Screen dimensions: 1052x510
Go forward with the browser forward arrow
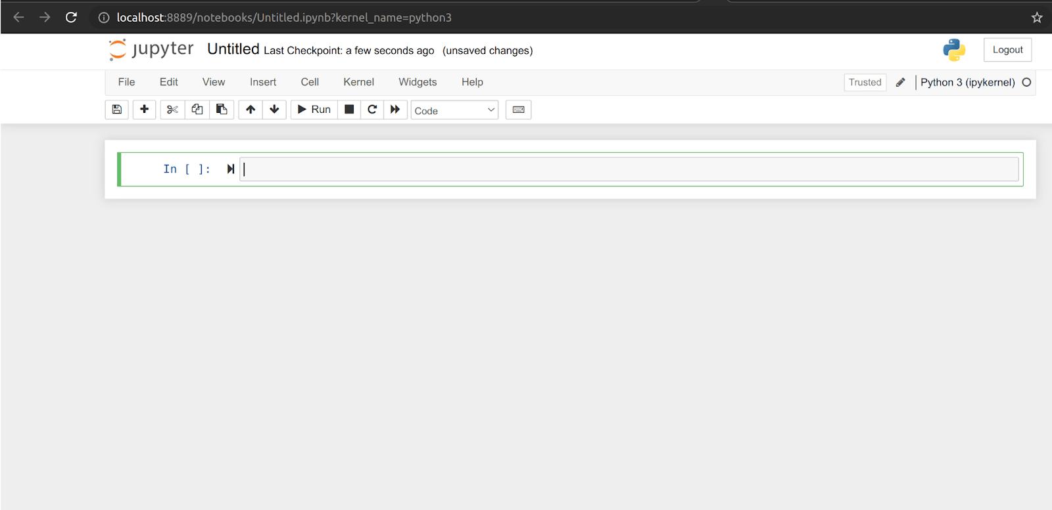(45, 17)
